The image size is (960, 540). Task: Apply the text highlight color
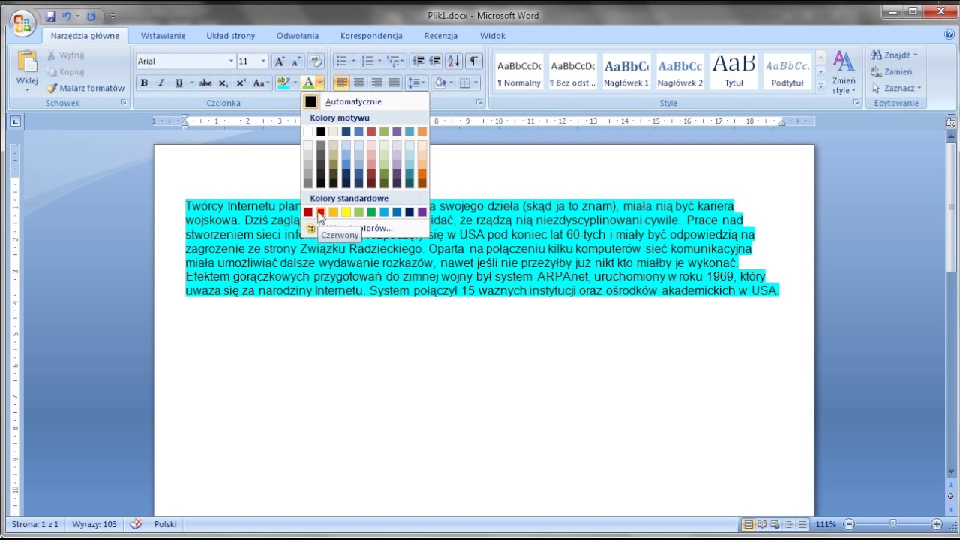pyautogui.click(x=283, y=82)
